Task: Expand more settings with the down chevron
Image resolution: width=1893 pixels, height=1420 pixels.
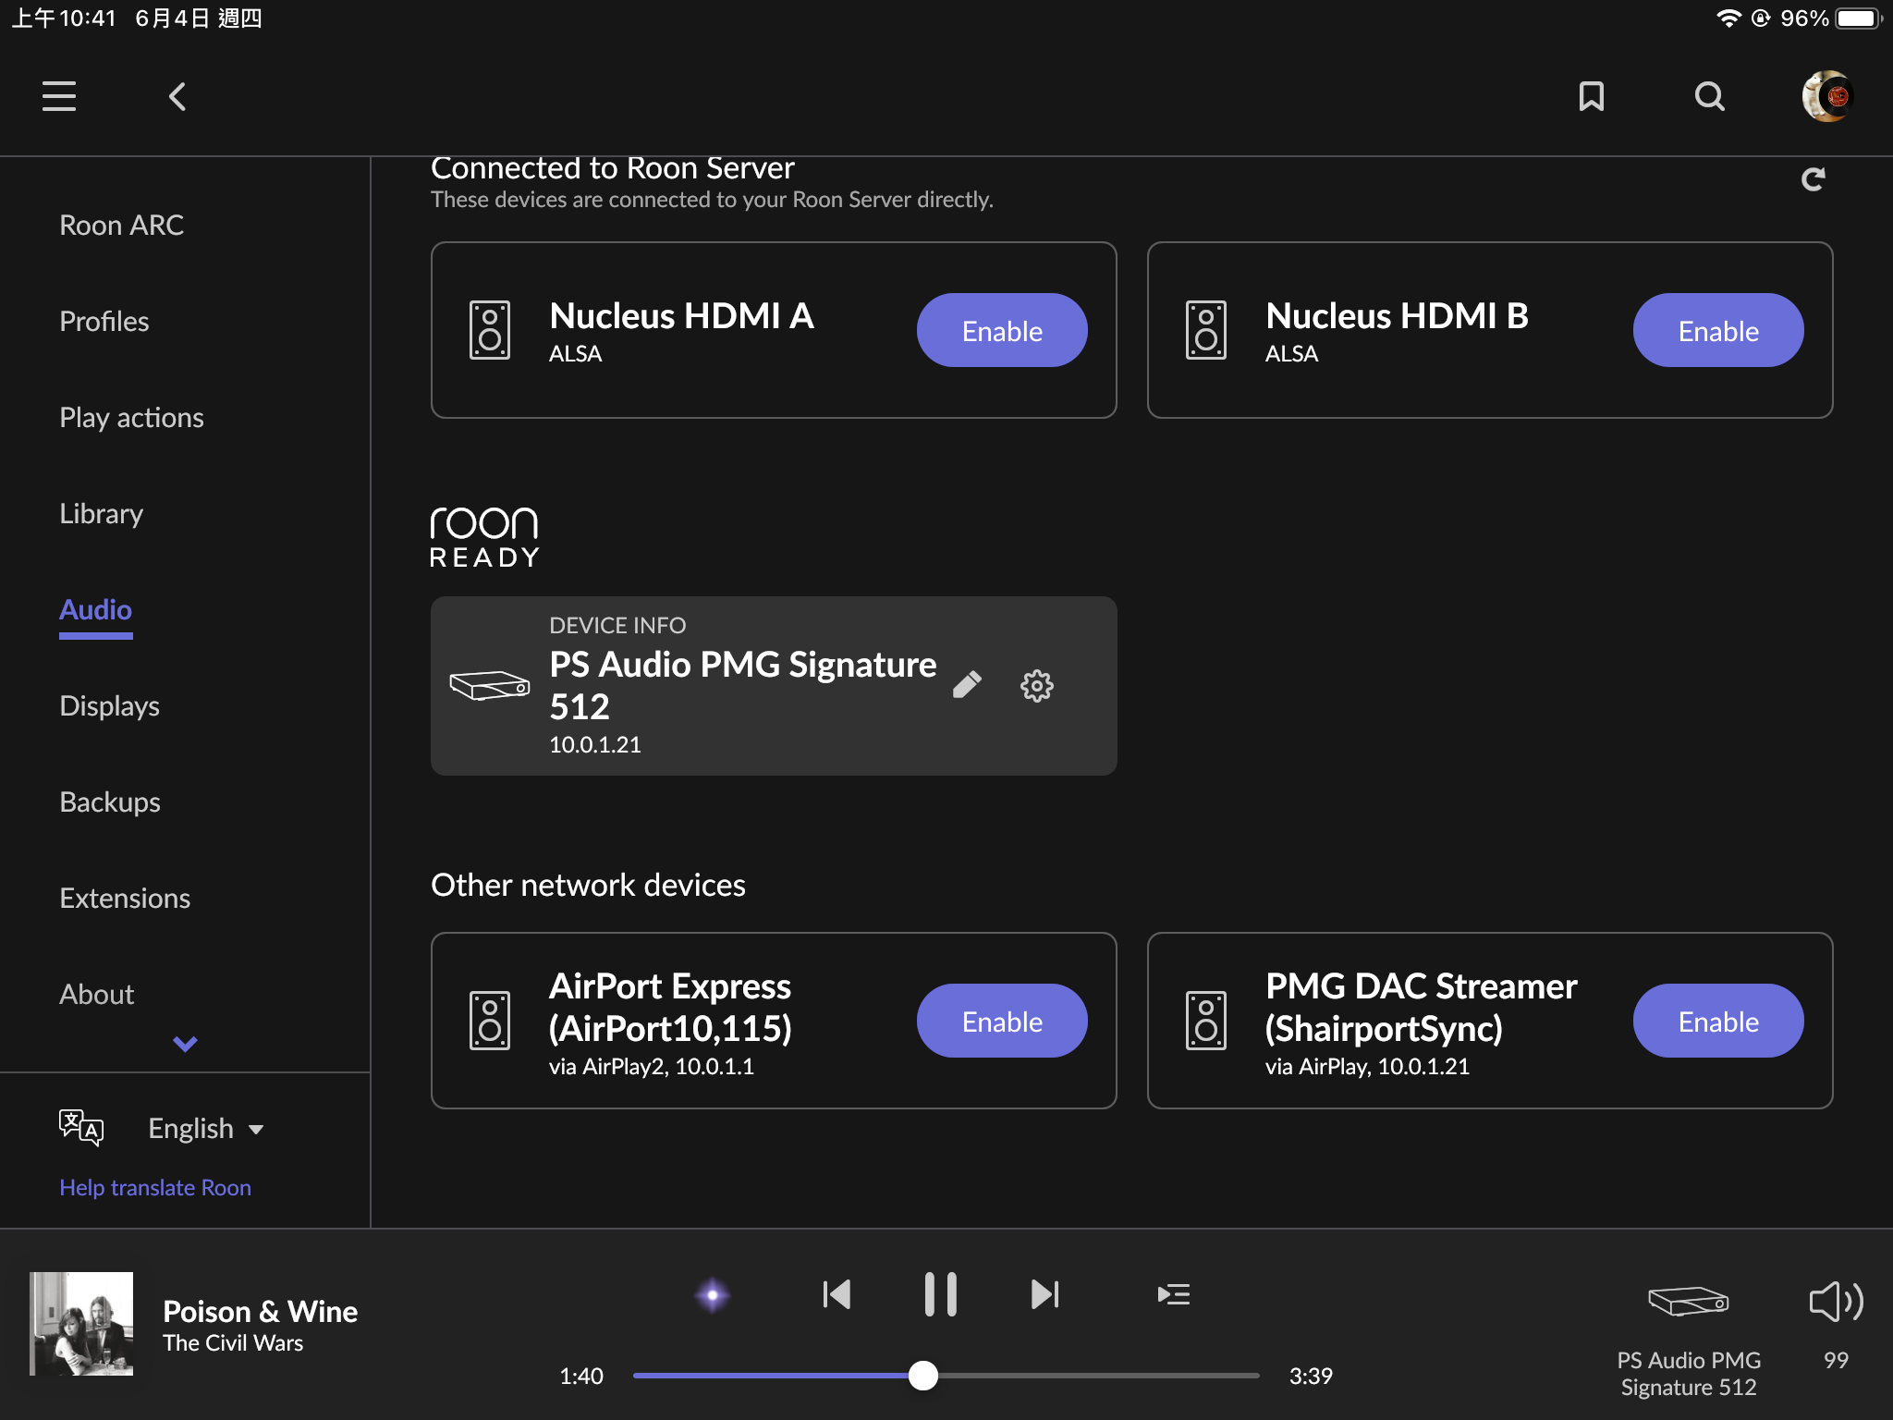Action: [x=185, y=1044]
